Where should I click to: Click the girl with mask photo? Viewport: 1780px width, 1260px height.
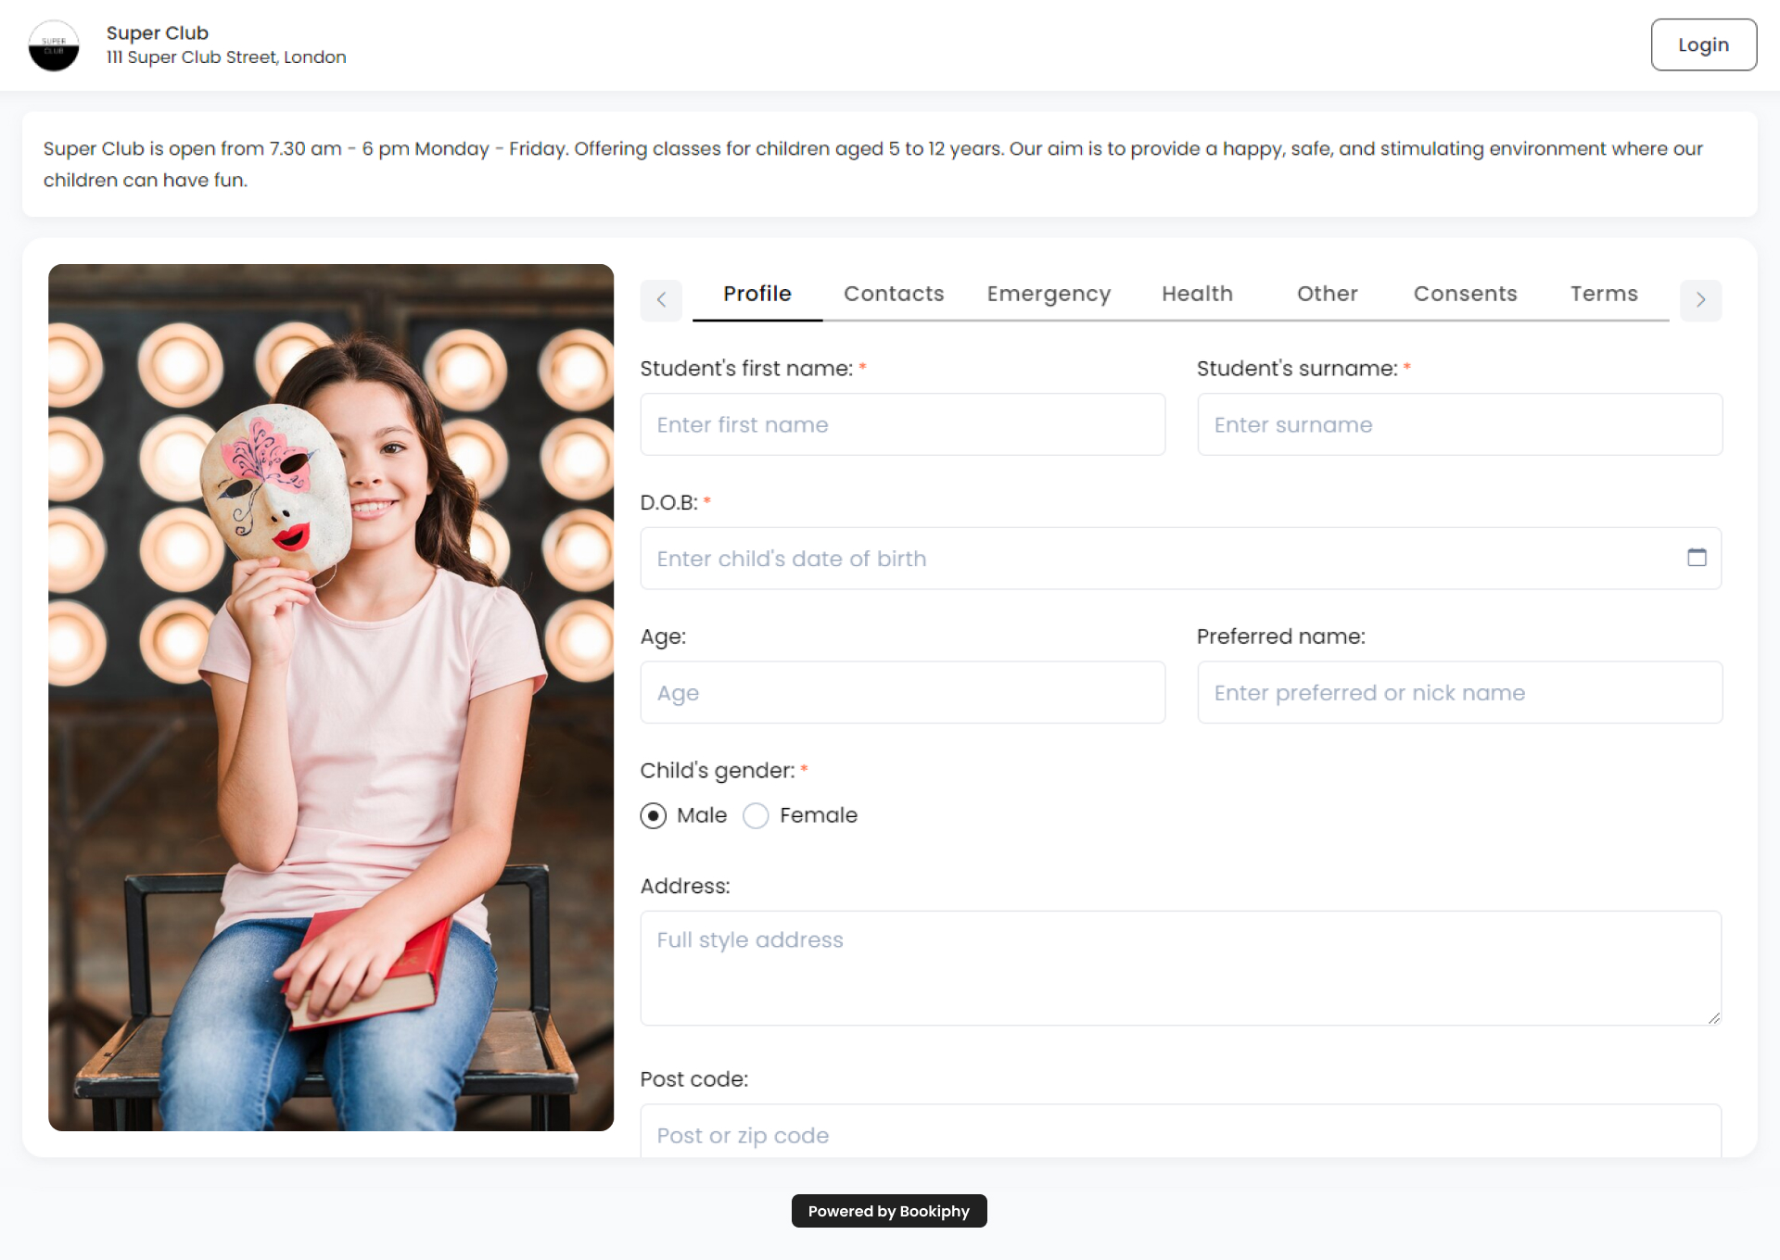pyautogui.click(x=331, y=697)
